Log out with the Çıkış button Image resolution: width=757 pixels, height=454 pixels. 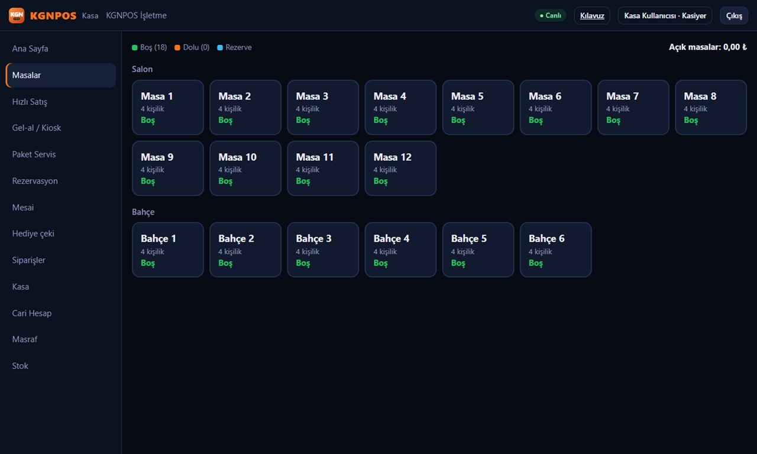tap(734, 15)
